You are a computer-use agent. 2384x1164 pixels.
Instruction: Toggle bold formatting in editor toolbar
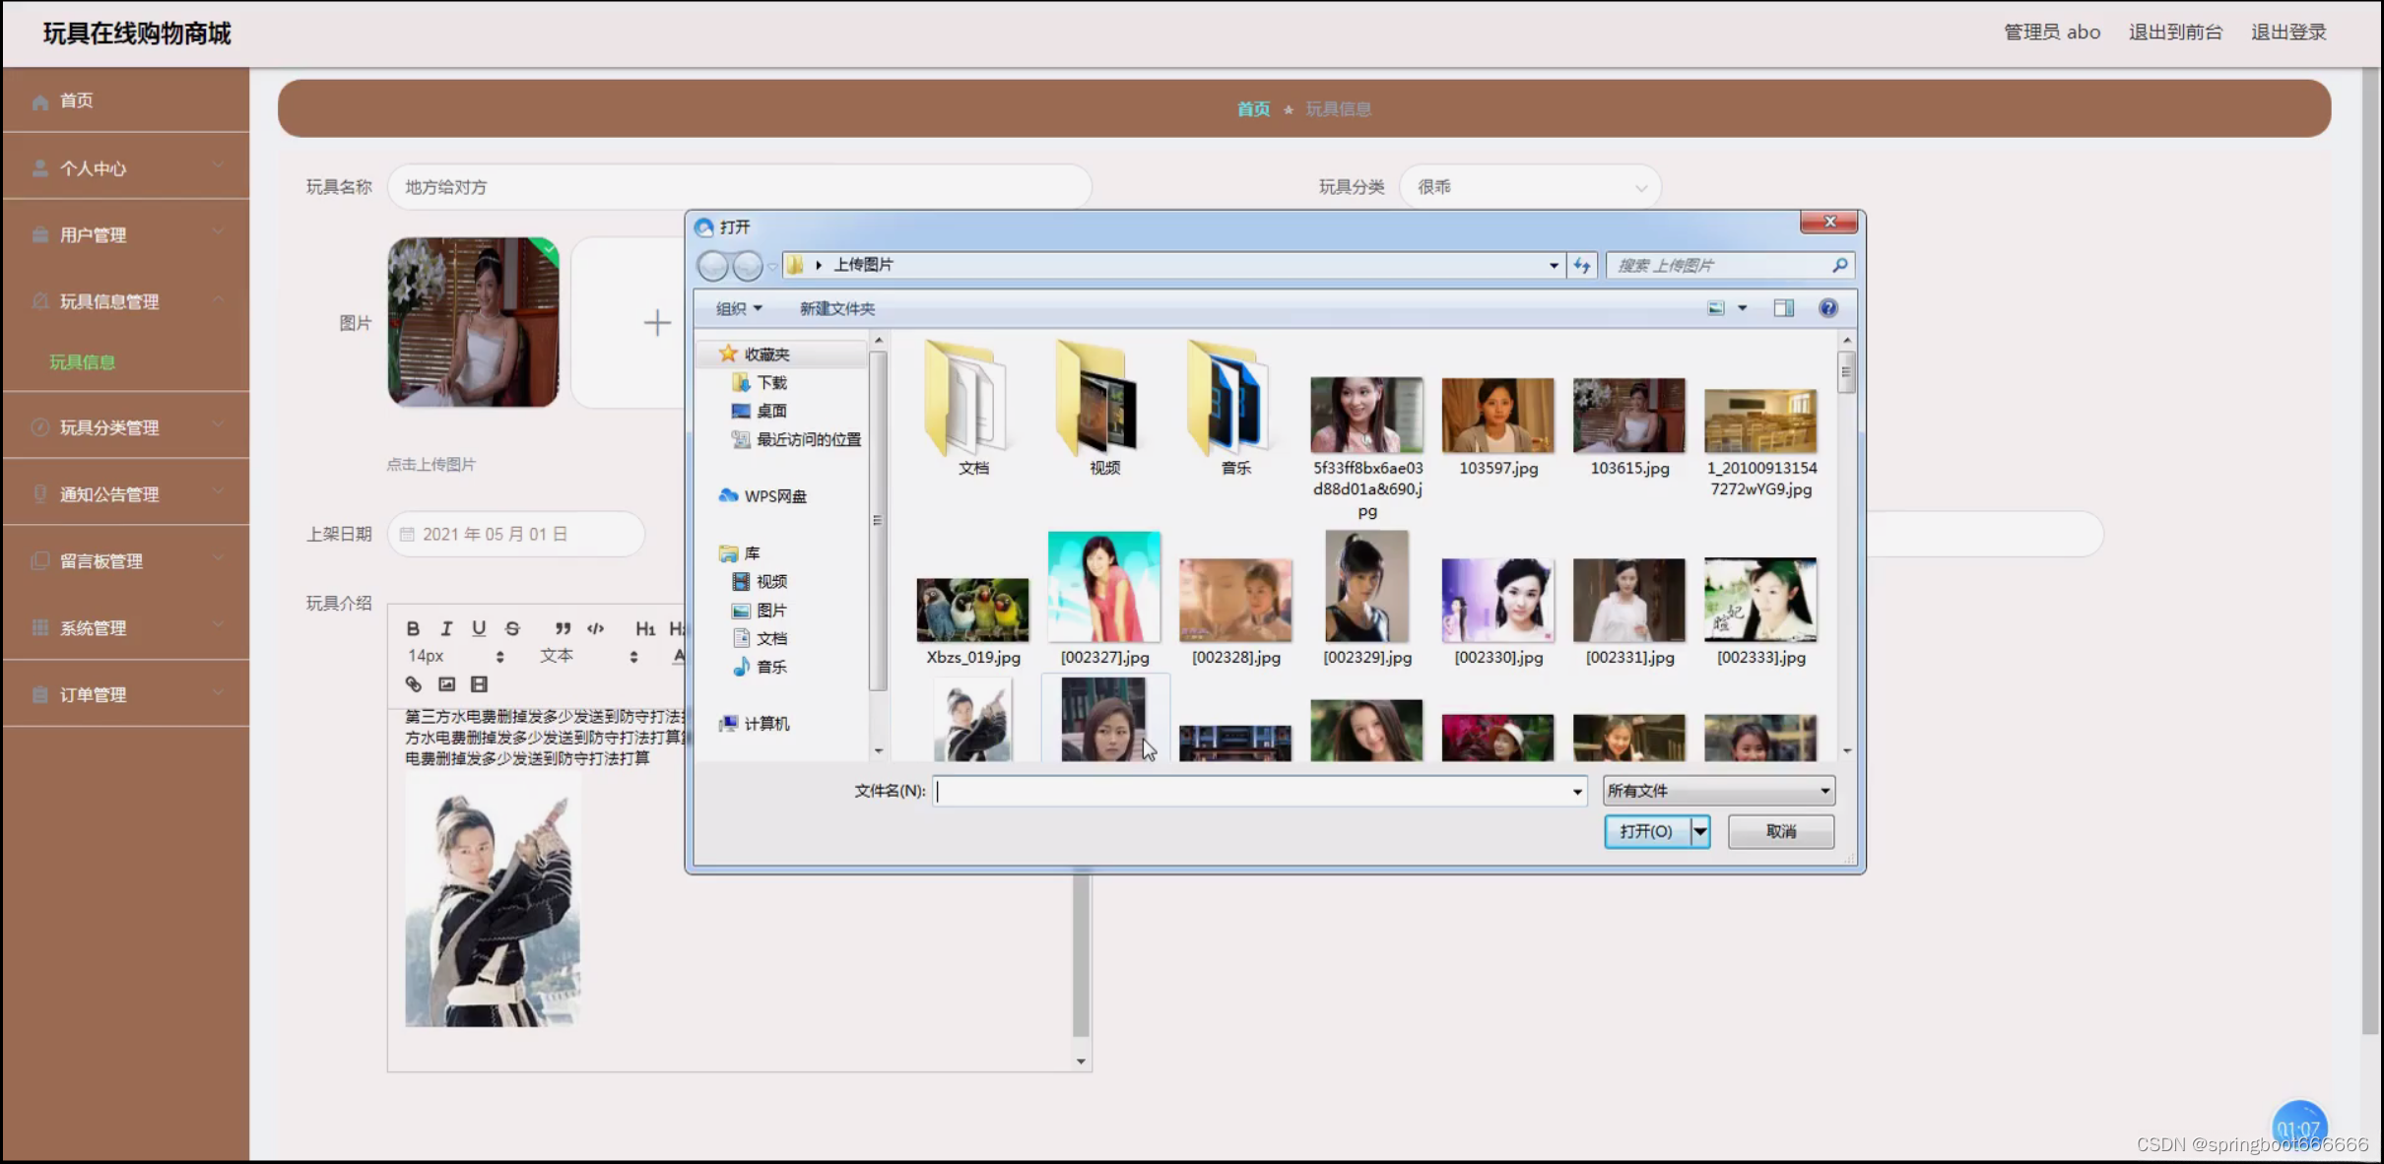pos(413,628)
